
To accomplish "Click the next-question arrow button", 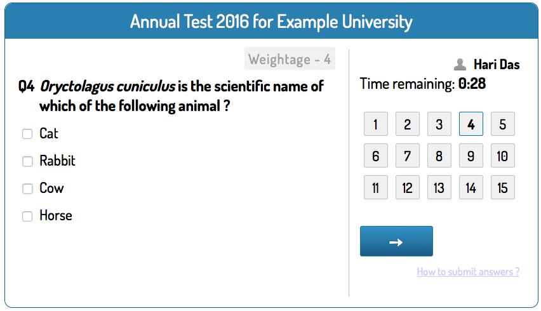I will click(x=396, y=241).
